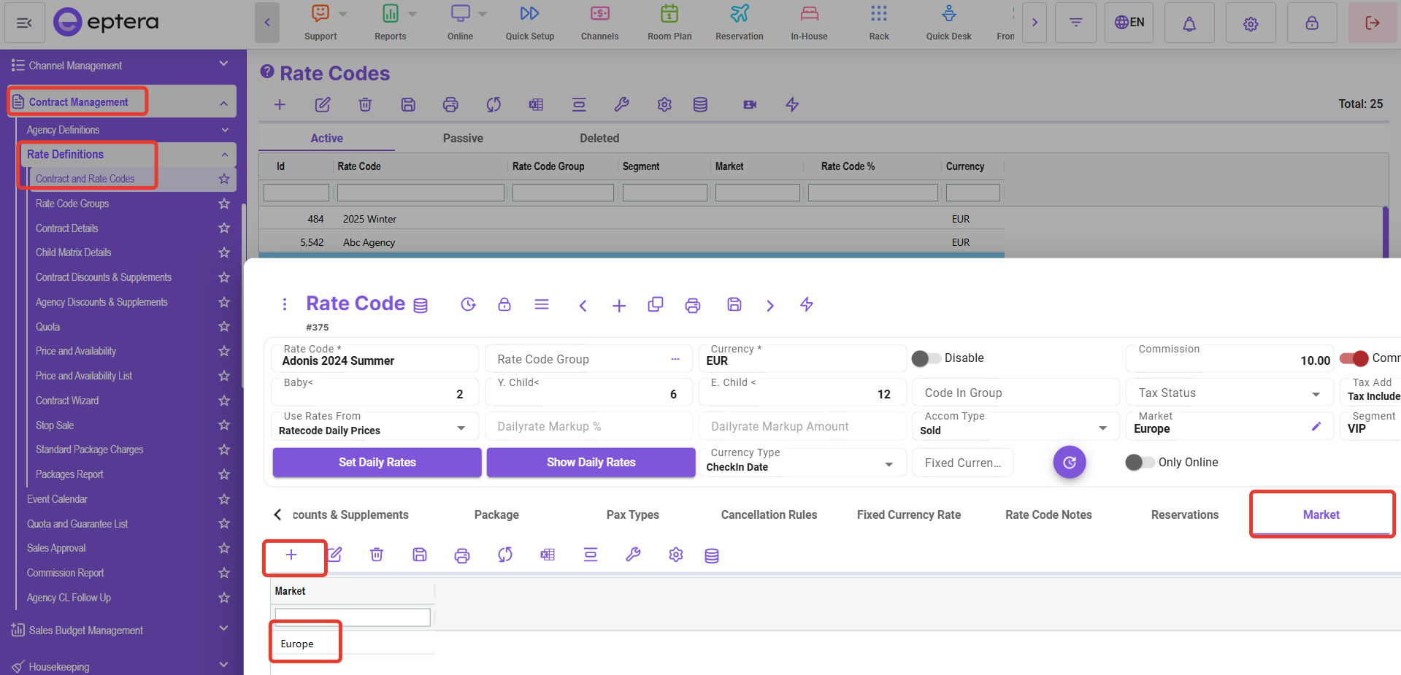Switch to the Passive tab
Image resolution: width=1401 pixels, height=675 pixels.
click(x=463, y=138)
